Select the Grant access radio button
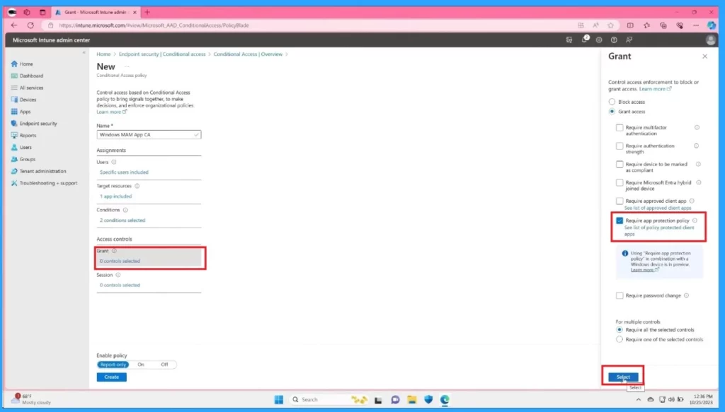 tap(612, 112)
